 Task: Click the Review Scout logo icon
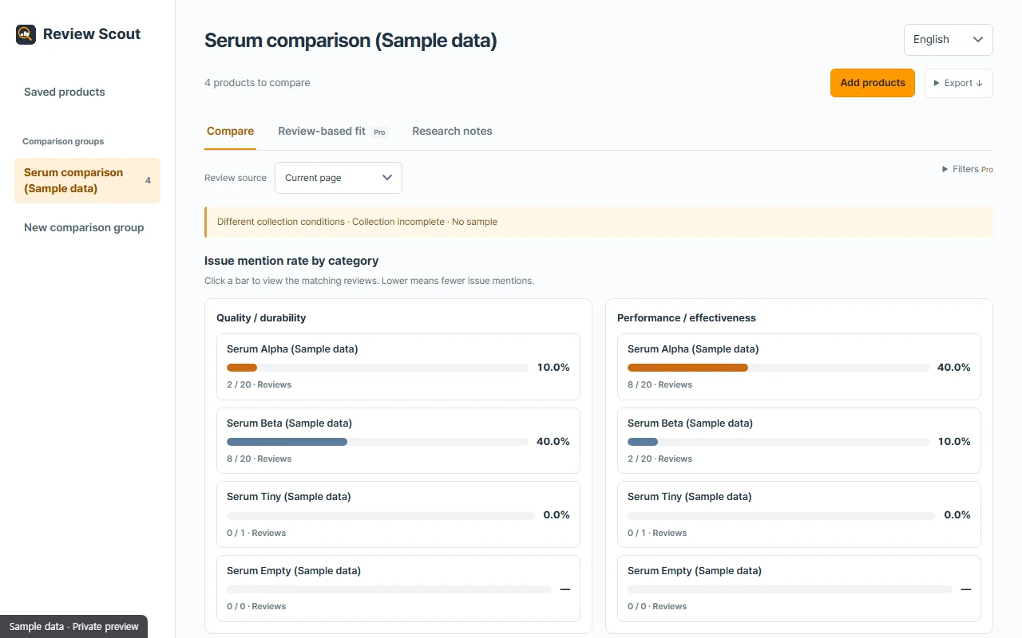26,34
